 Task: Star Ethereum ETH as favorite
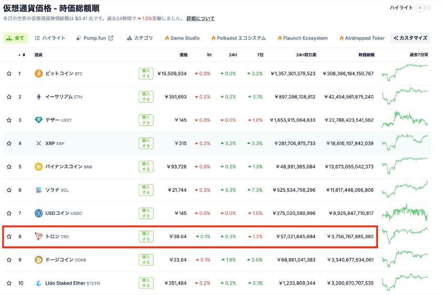(x=9, y=97)
